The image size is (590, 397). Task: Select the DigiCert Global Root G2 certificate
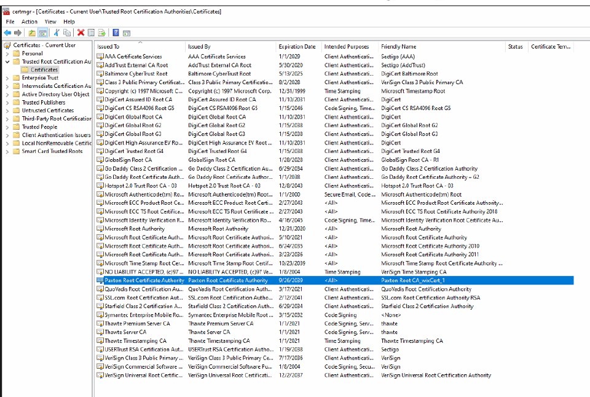[335, 125]
